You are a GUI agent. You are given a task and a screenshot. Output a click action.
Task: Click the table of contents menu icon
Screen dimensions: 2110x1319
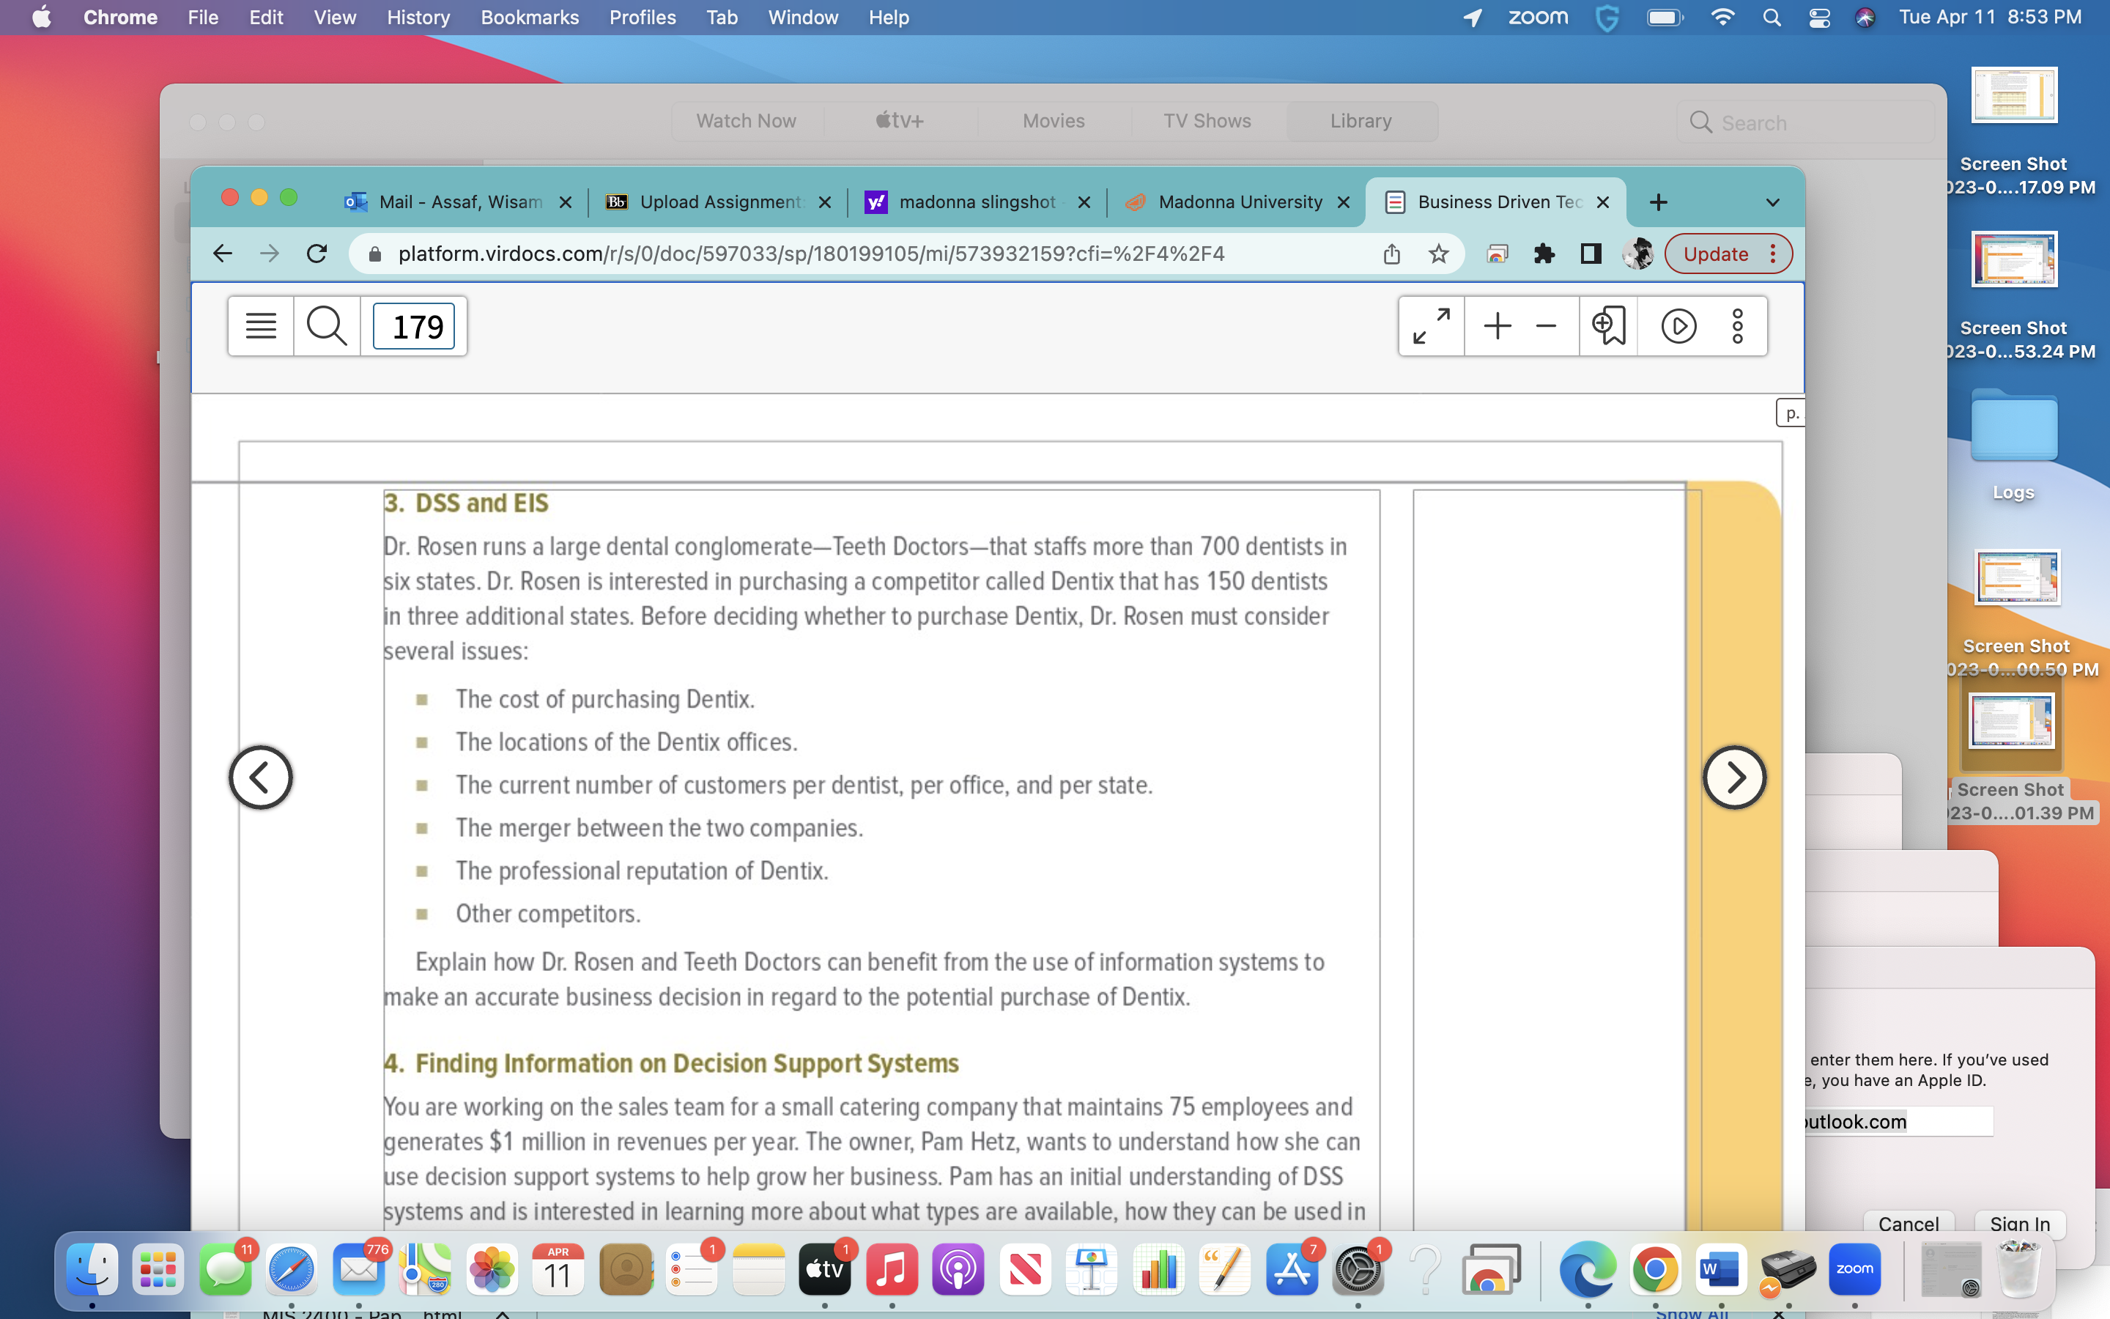coord(260,325)
